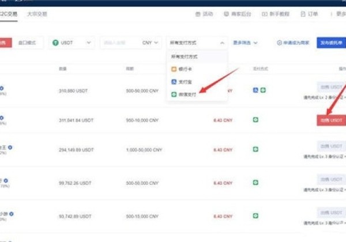The height and width of the screenshot is (242, 346).
Task: Click the 310,880 USDT amount
Action: click(x=73, y=91)
